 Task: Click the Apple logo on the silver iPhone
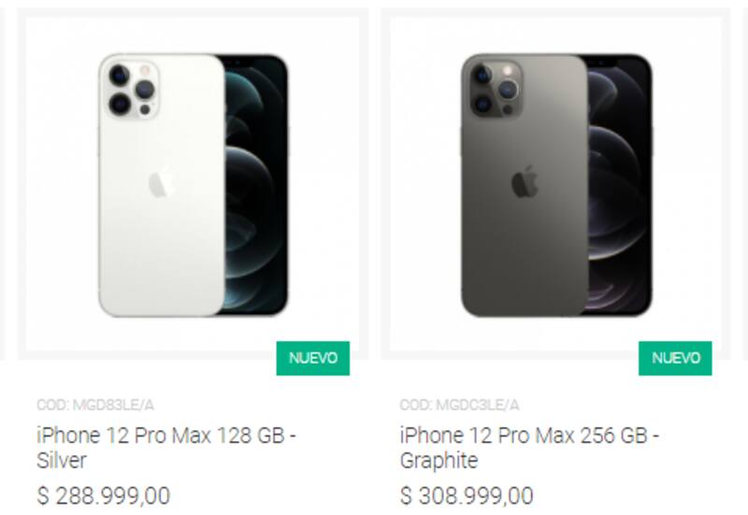162,183
